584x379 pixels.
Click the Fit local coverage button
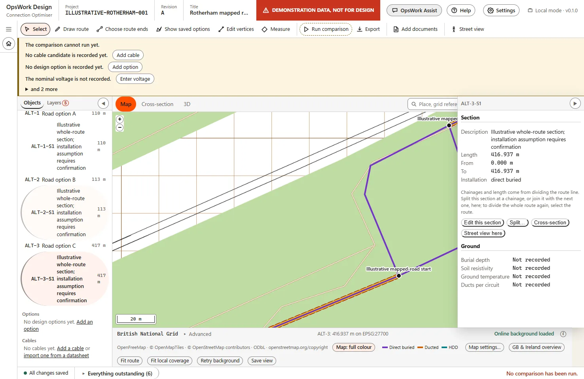pyautogui.click(x=170, y=361)
